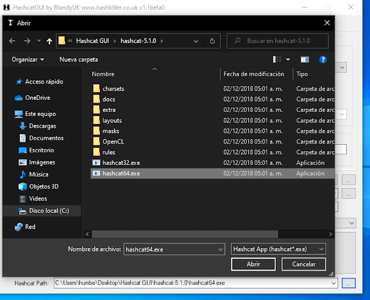Expand the Hashcat Path dropdown in HashcatGUI
Viewport: 370px width, 300px height.
(x=334, y=283)
